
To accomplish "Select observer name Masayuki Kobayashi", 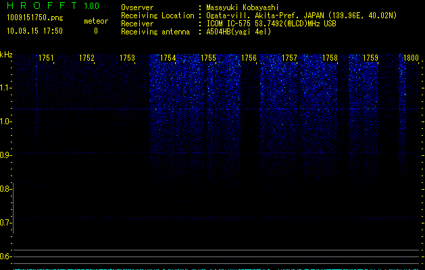I will point(243,7).
